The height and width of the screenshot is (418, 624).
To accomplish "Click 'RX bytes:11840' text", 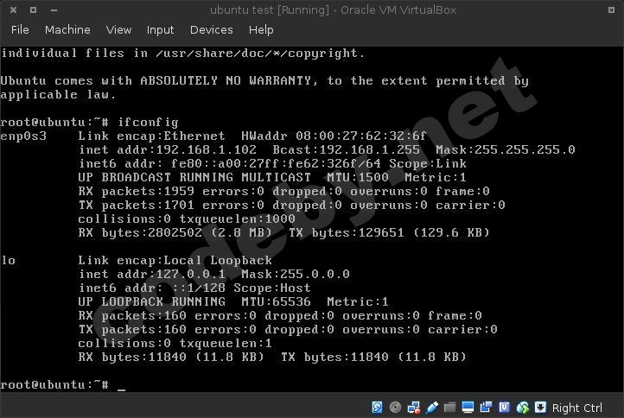I will click(132, 358).
